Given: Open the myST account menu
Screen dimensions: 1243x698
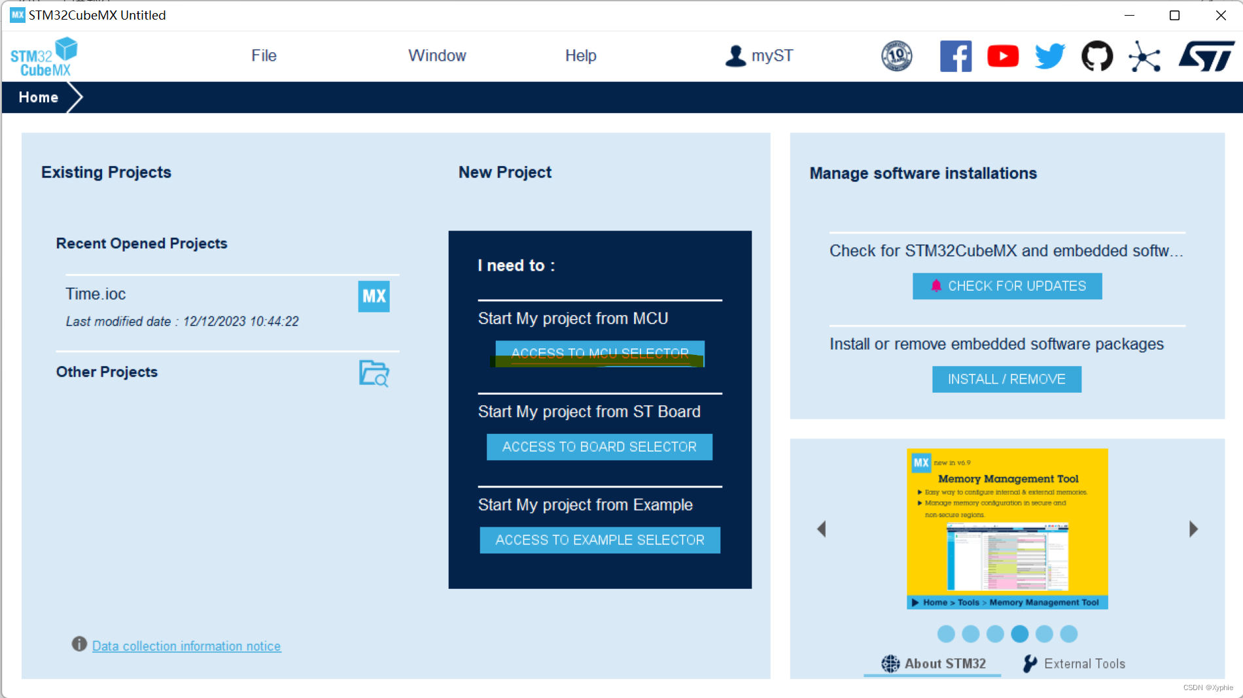Looking at the screenshot, I should (x=759, y=56).
